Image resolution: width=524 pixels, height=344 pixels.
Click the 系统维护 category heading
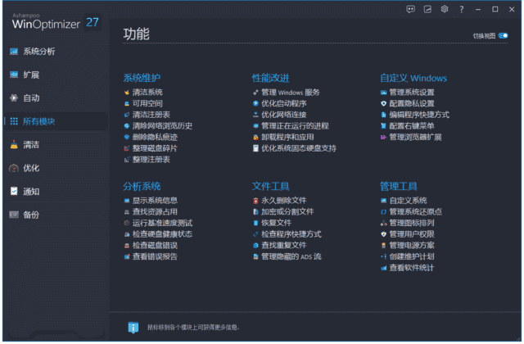[x=142, y=78]
